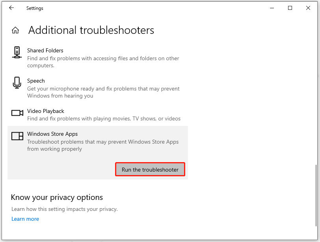Viewport: 320px width, 242px height.
Task: Click the Settings label in the title bar
Action: coord(35,8)
